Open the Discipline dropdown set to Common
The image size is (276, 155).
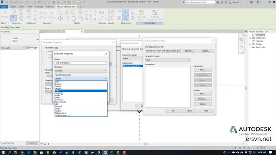[81, 71]
